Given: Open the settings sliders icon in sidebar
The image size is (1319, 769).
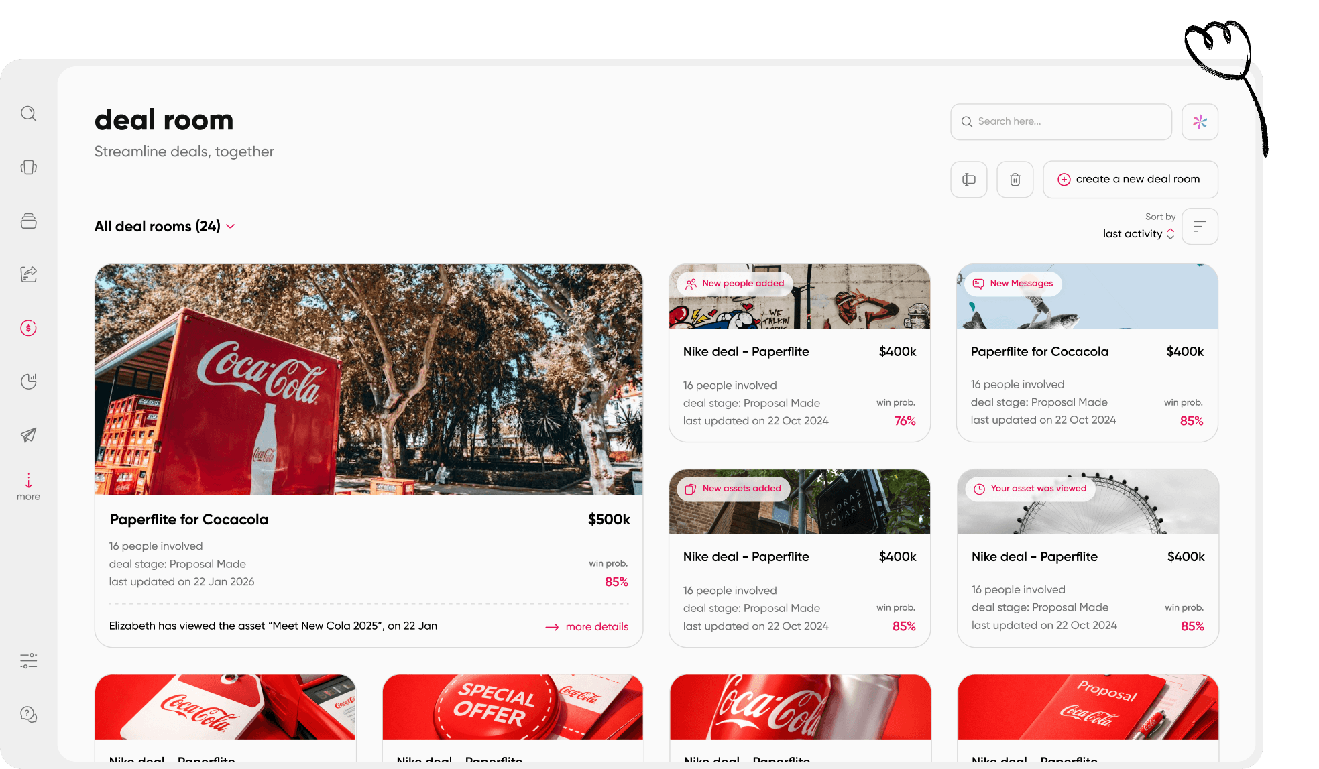Looking at the screenshot, I should point(28,661).
